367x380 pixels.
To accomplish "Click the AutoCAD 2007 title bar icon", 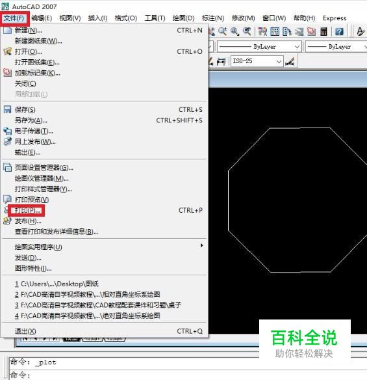I will (x=5, y=6).
